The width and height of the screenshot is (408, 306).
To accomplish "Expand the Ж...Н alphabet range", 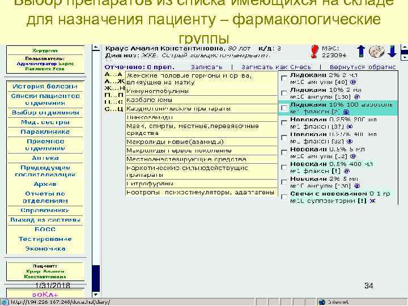I will [x=114, y=88].
